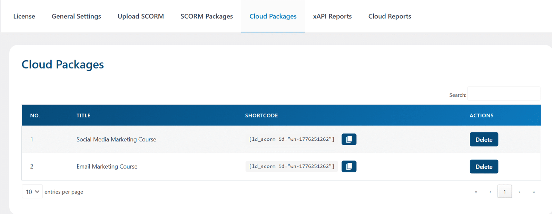The width and height of the screenshot is (552, 214).
Task: Open the License tab
Action: 24,16
